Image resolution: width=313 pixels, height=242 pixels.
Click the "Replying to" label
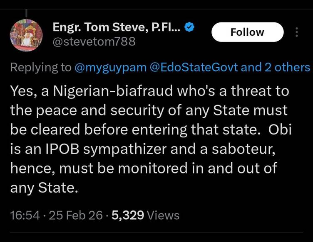[x=40, y=67]
